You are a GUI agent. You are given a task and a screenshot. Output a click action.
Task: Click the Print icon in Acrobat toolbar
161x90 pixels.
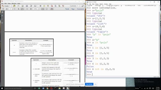27,6
